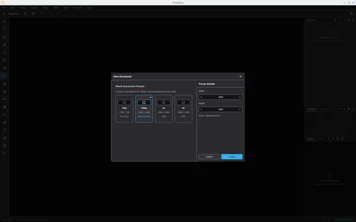Switch to the Layers panel tab

tap(310, 139)
